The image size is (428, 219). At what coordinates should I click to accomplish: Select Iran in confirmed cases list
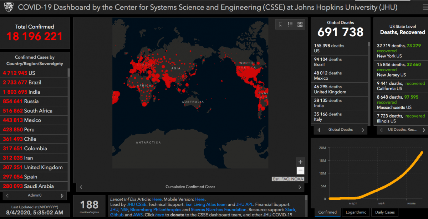coord(35,158)
